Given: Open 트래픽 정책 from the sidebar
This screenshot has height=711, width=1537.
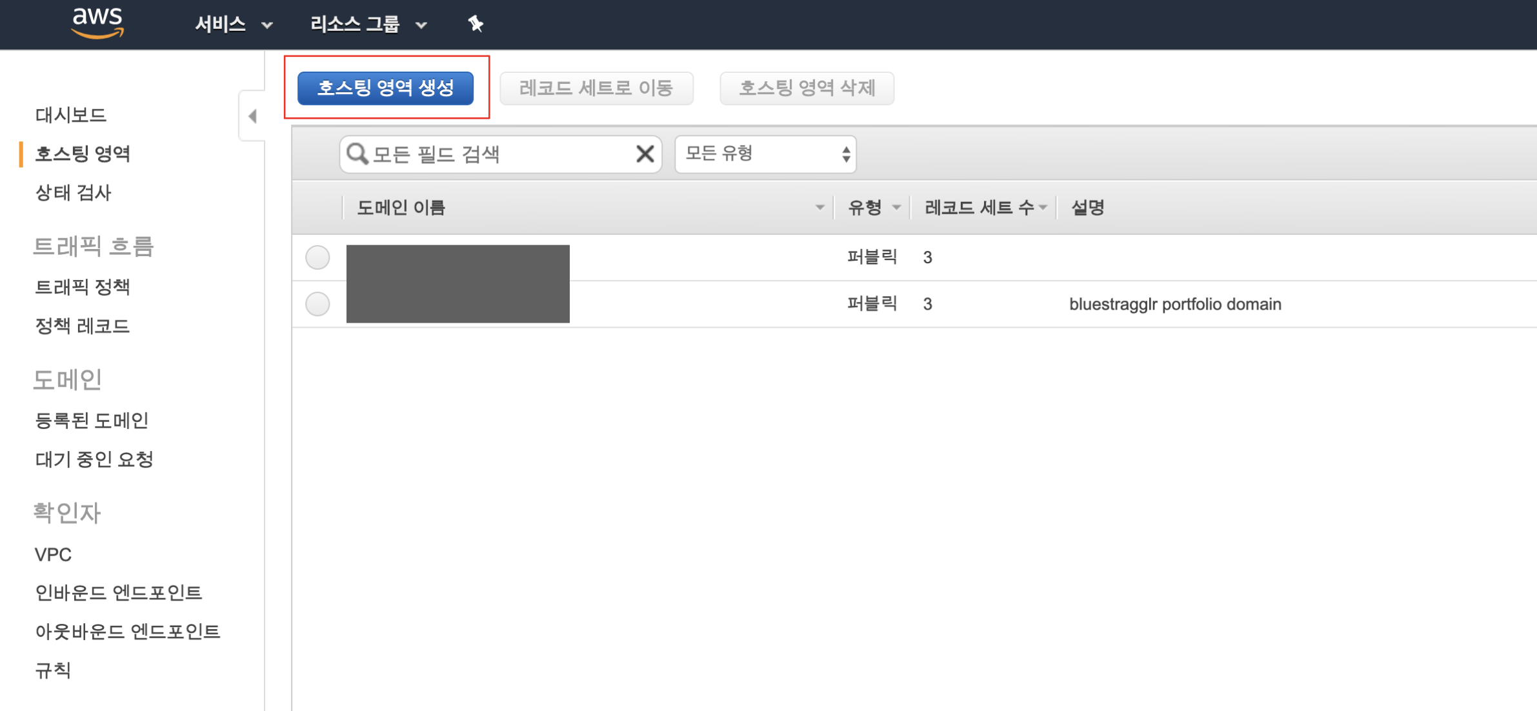Looking at the screenshot, I should coord(82,286).
